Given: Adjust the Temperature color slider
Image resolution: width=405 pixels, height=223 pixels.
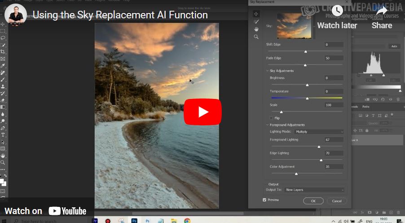Looking at the screenshot, I should [307, 98].
